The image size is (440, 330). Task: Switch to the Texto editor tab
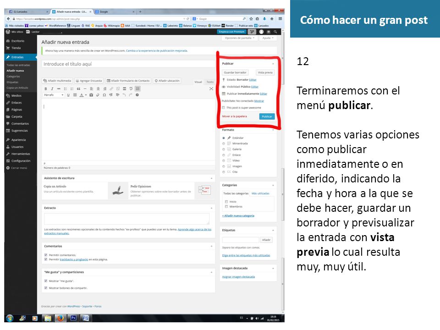(210, 82)
